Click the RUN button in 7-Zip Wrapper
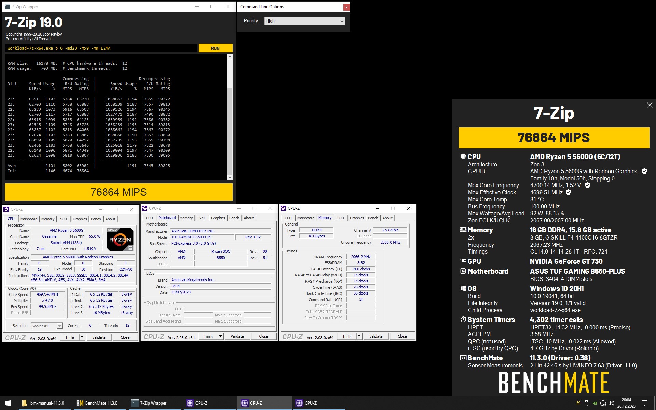This screenshot has width=656, height=410. pyautogui.click(x=215, y=48)
